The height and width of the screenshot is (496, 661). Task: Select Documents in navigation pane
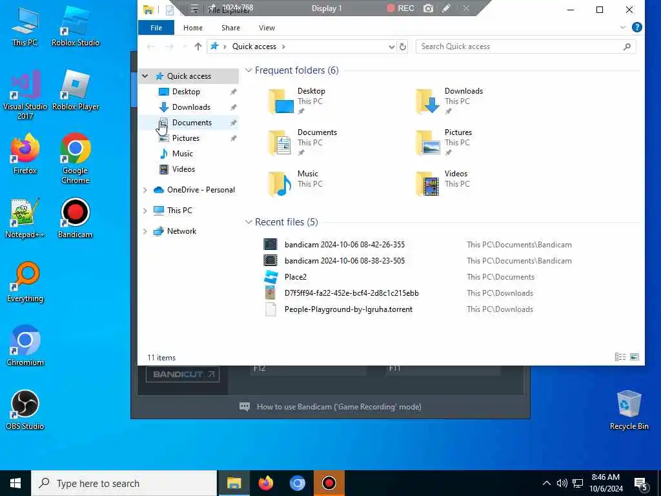pyautogui.click(x=192, y=123)
